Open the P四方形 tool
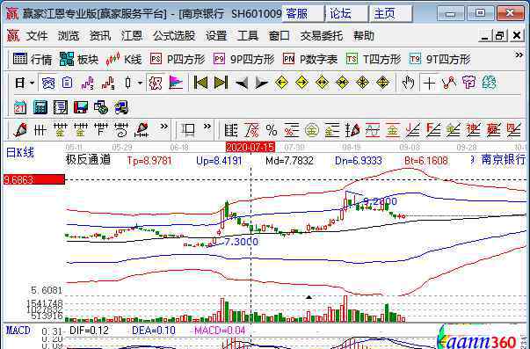530x349 pixels. (x=178, y=60)
